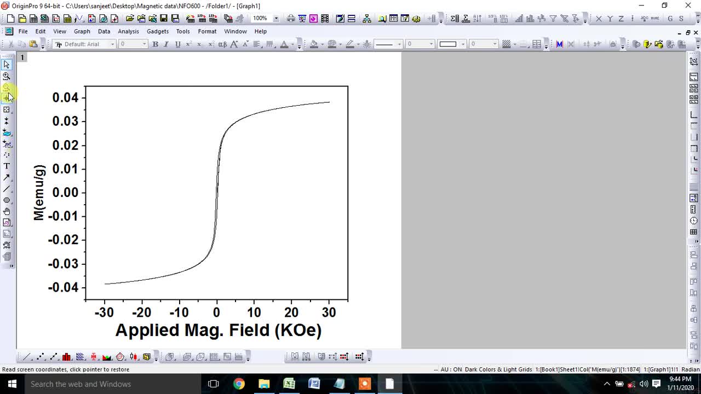Open the Help menu

click(x=261, y=31)
